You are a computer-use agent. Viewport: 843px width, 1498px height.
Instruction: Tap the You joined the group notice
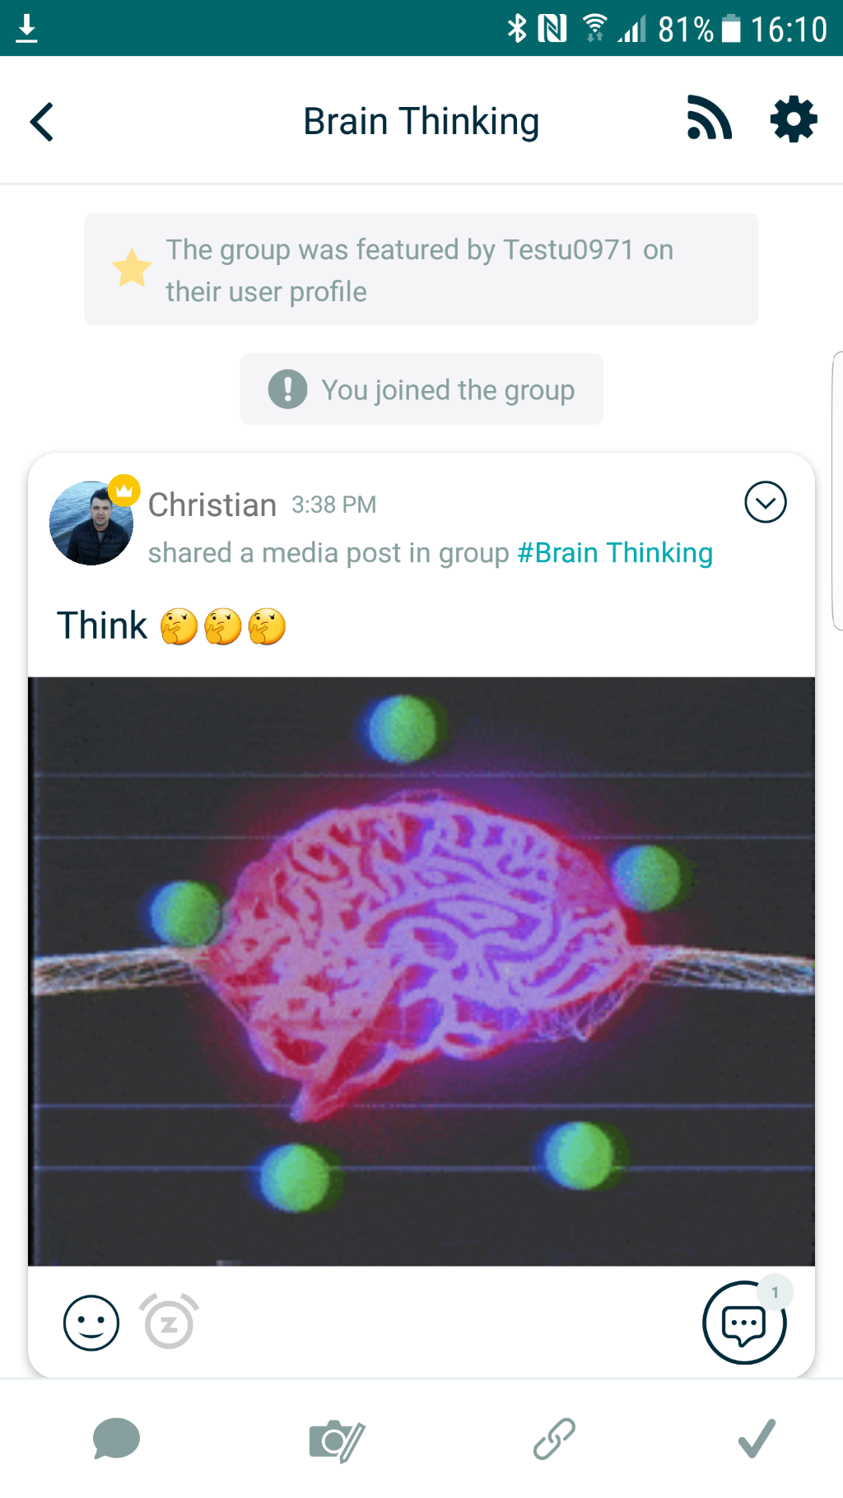point(421,389)
